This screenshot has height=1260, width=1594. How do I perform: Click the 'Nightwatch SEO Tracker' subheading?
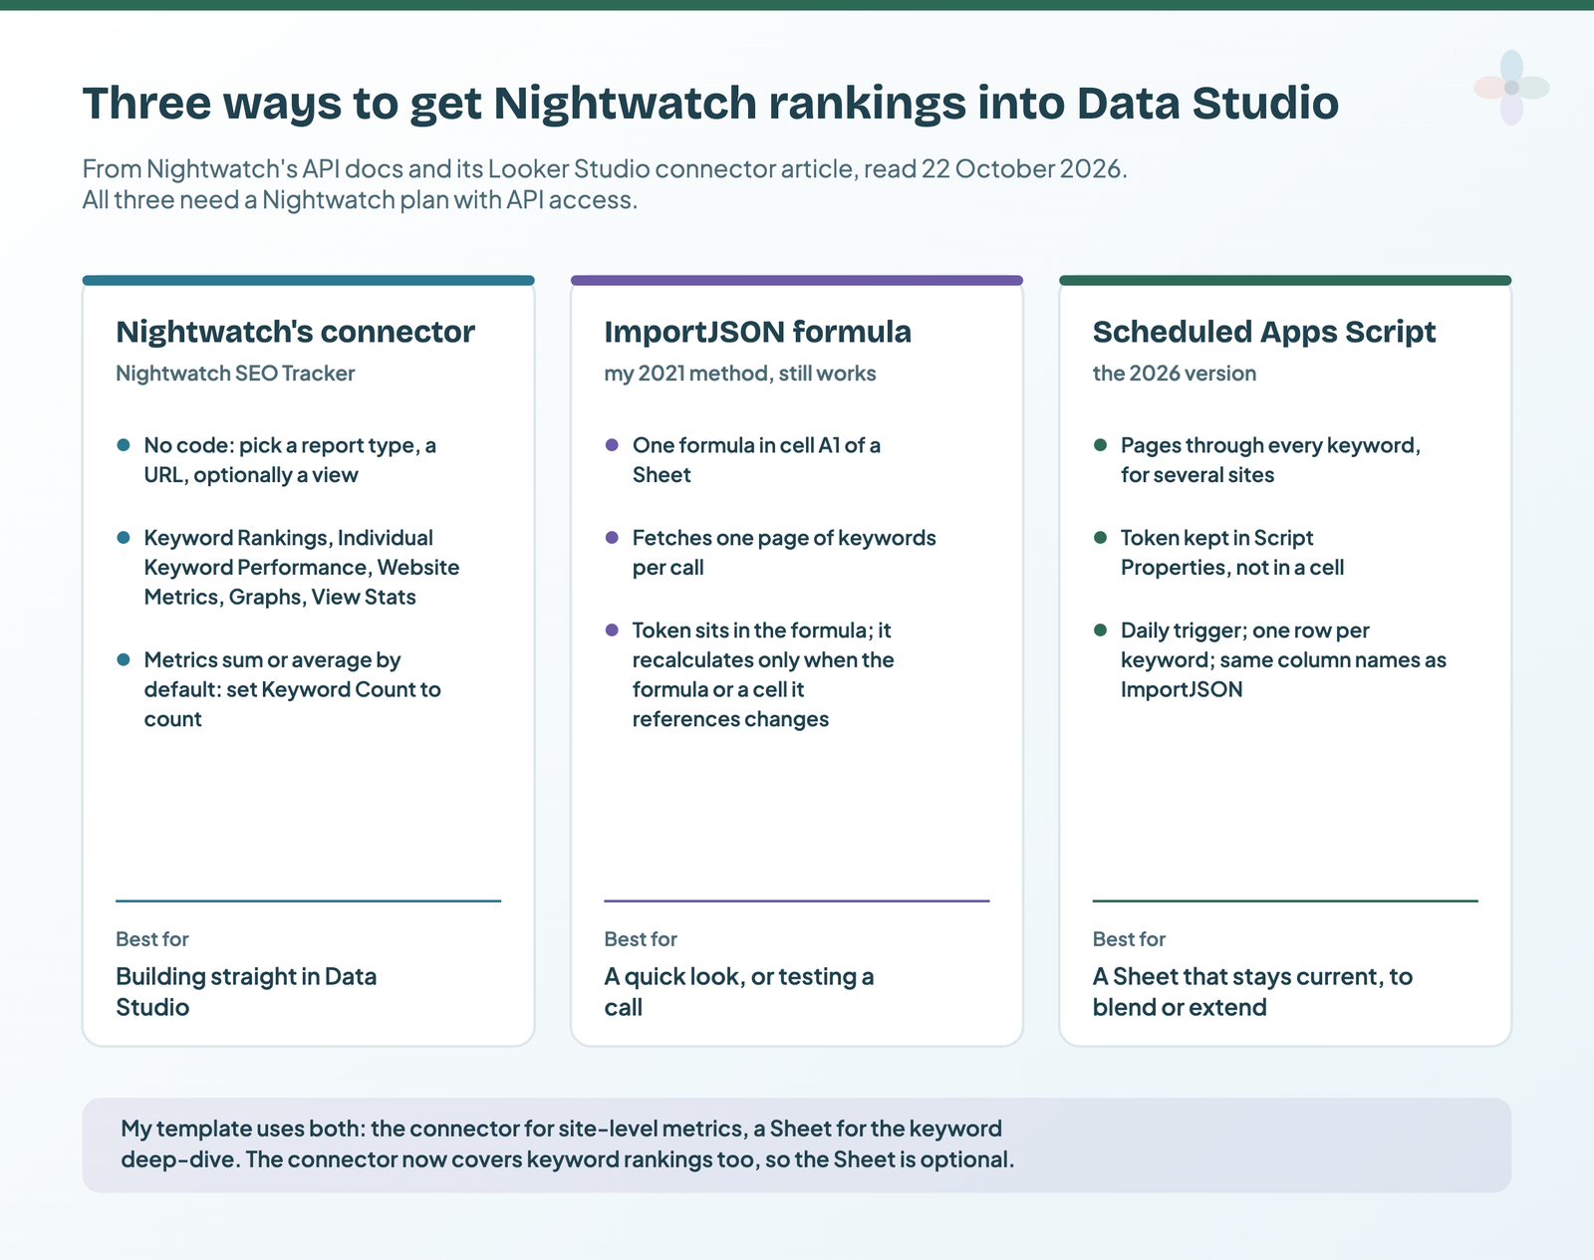click(235, 374)
